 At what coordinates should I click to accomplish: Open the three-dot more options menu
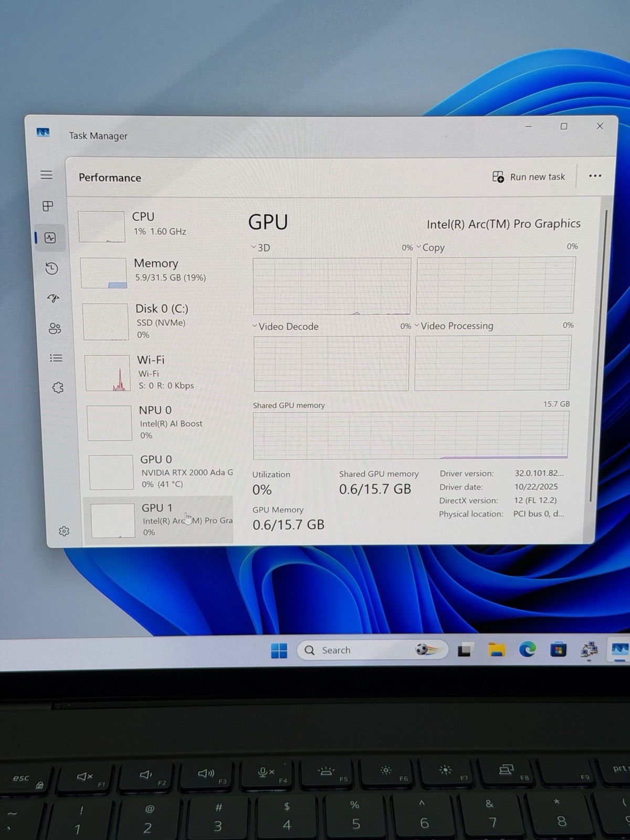[595, 176]
